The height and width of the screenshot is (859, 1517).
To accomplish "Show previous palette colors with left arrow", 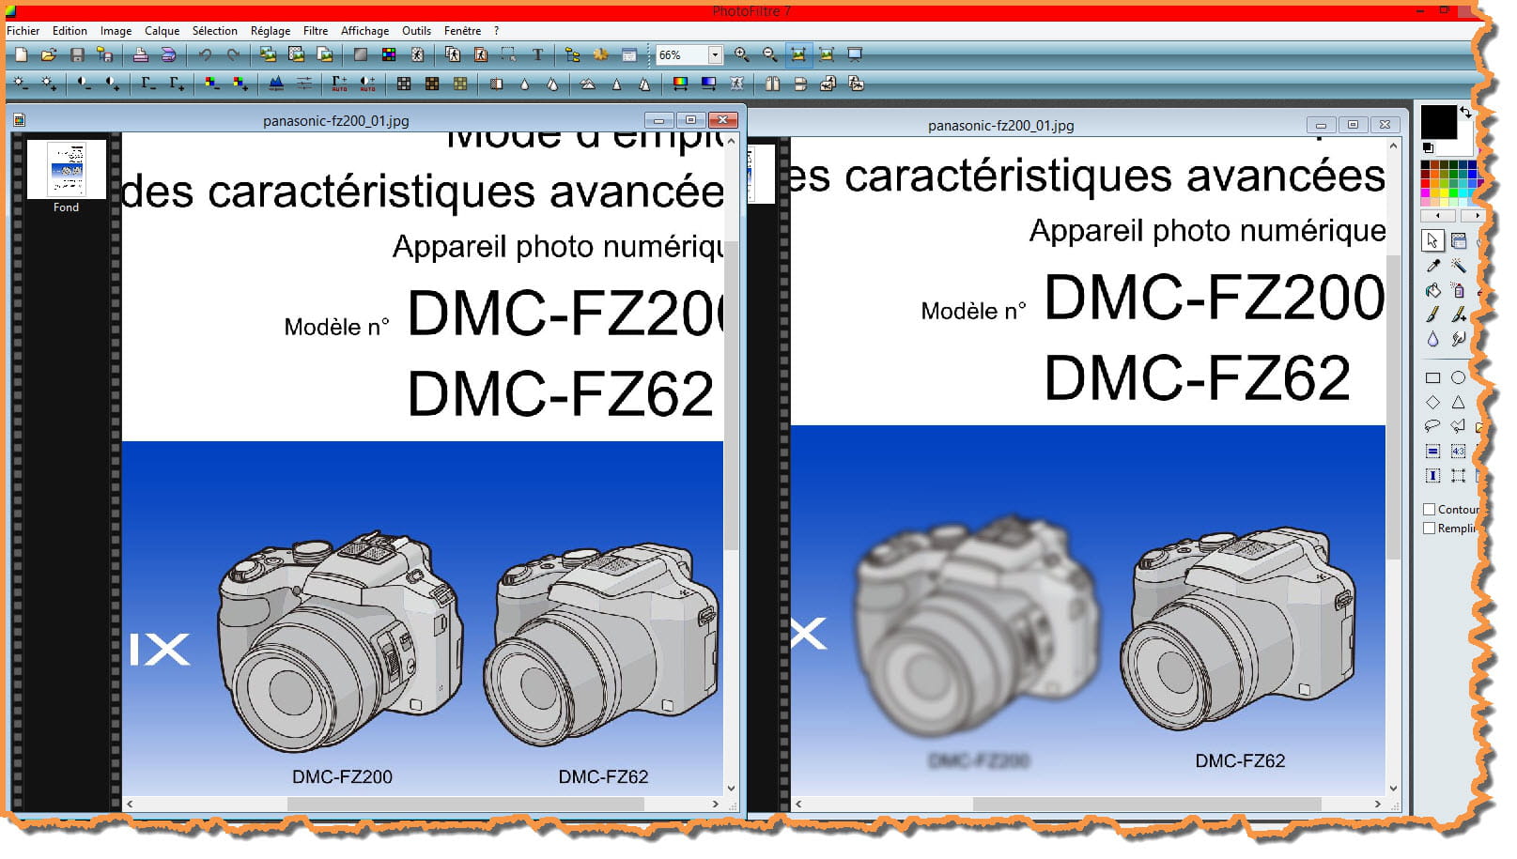I will point(1438,216).
